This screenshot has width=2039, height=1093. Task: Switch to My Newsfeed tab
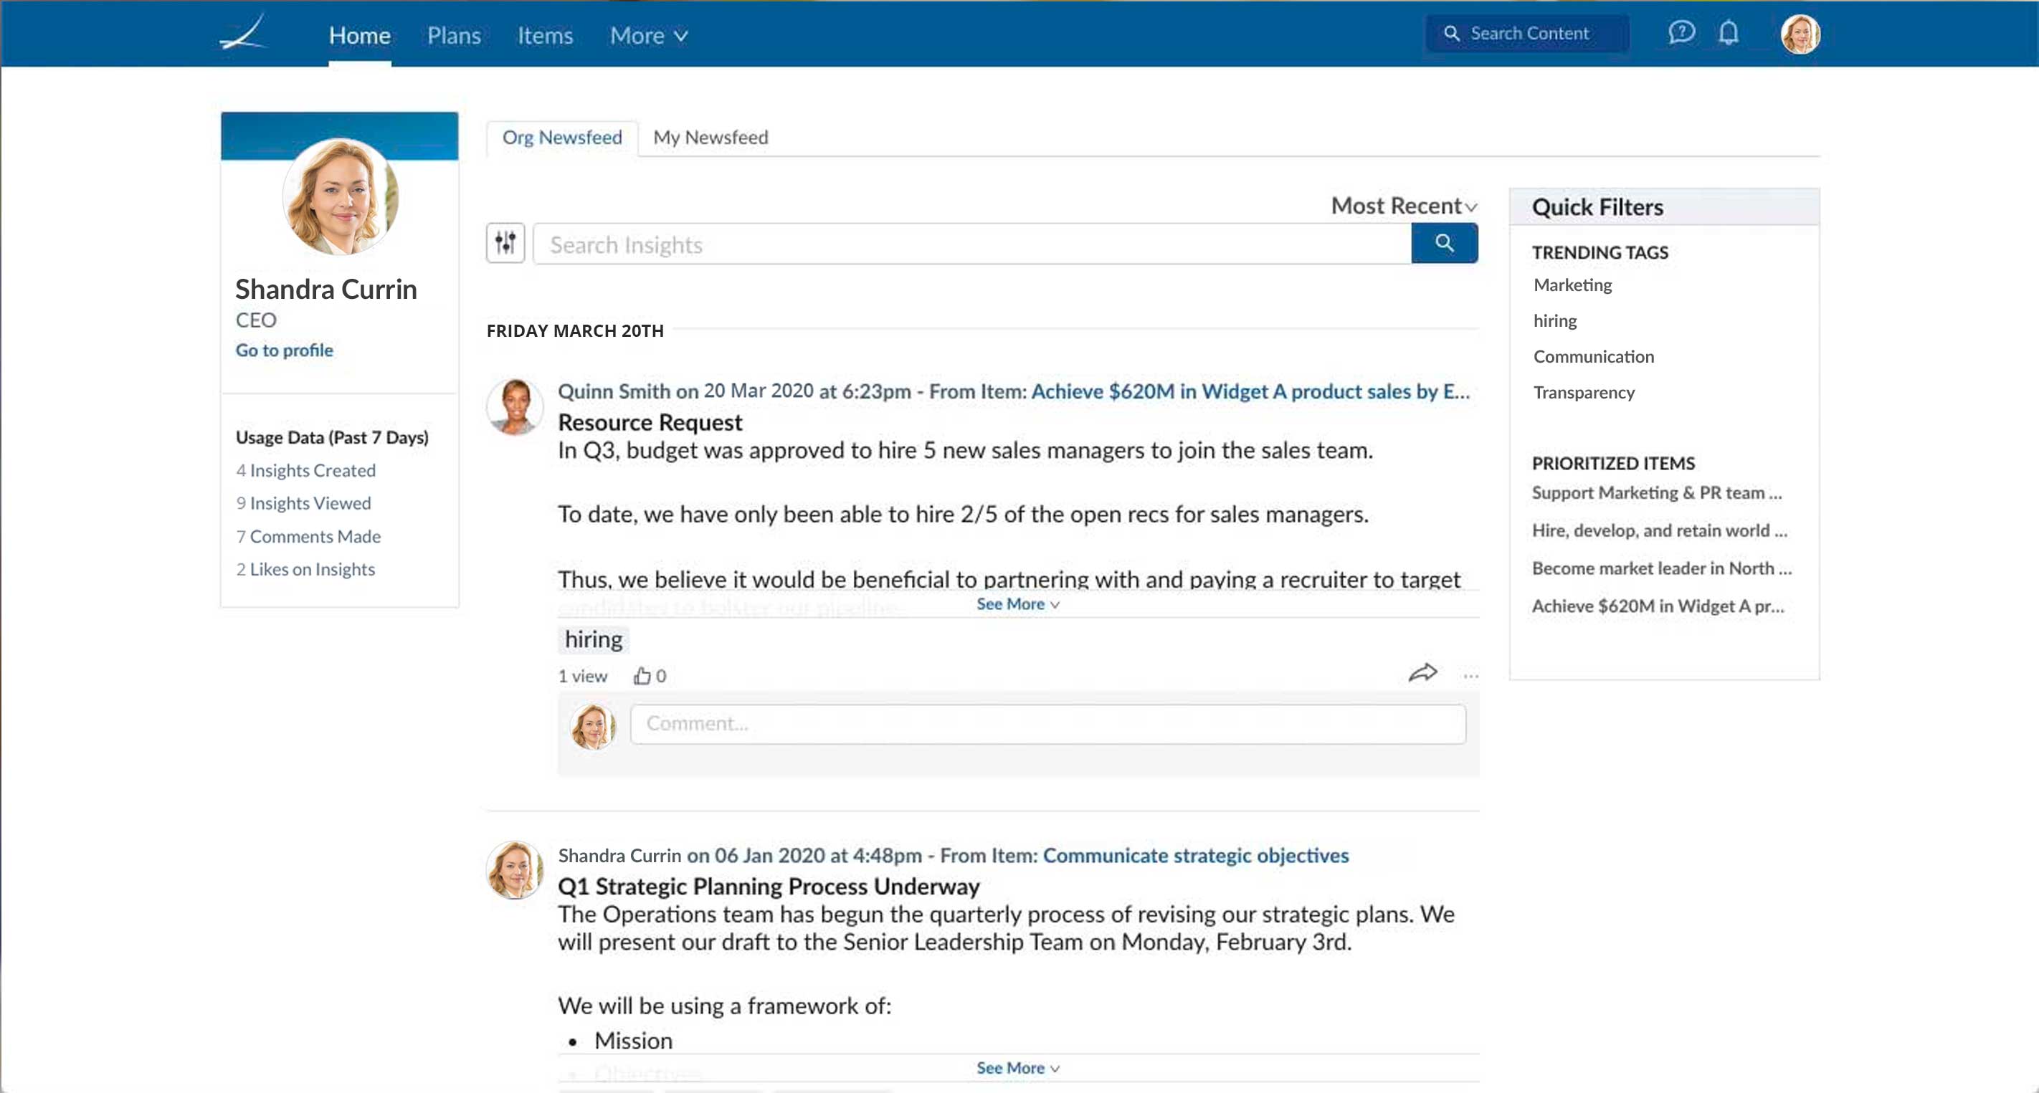[710, 137]
